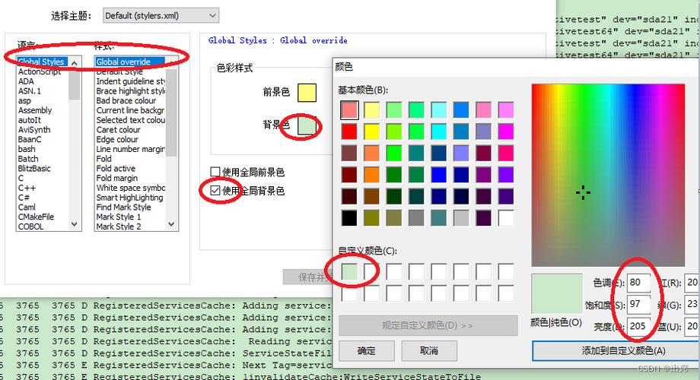Click the hue input field
The height and width of the screenshot is (380, 700).
639,282
